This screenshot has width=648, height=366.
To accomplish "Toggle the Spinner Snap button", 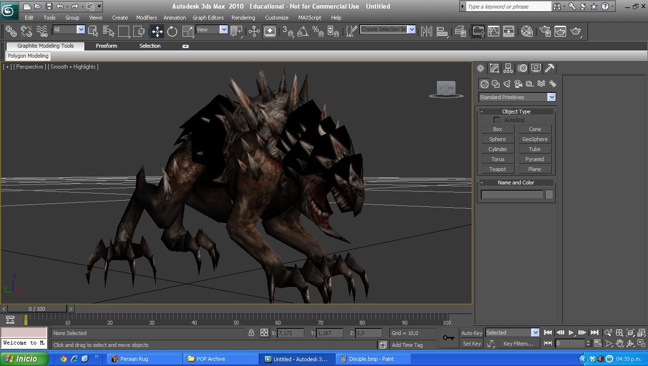I will point(333,31).
